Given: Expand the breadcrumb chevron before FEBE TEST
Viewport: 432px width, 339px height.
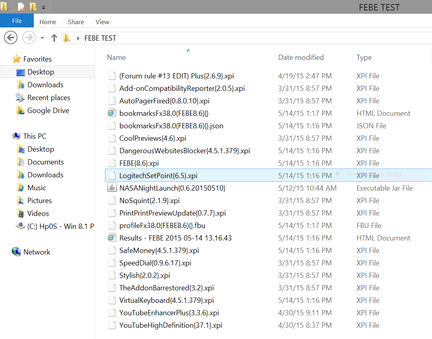Looking at the screenshot, I should point(78,37).
